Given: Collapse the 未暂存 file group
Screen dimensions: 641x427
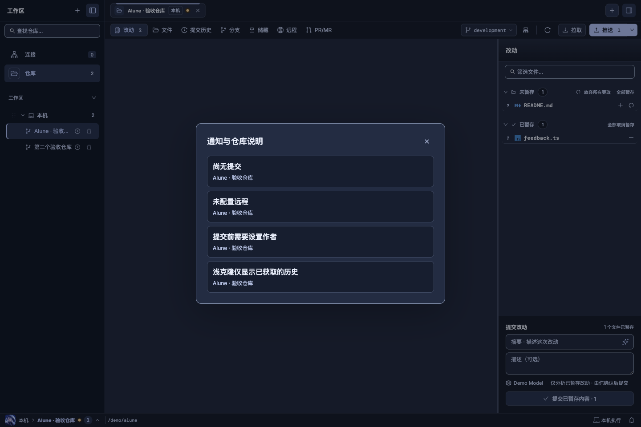Looking at the screenshot, I should (x=506, y=92).
